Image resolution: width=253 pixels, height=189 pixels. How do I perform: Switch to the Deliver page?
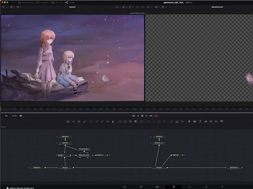point(222,187)
